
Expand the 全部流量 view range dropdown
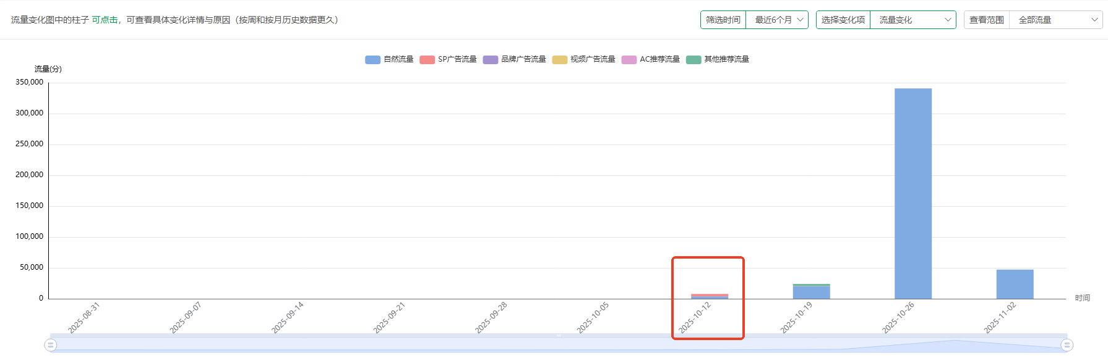[x=1055, y=20]
